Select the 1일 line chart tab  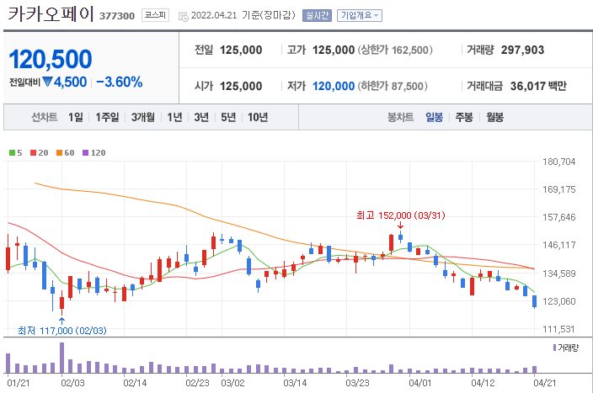click(76, 117)
